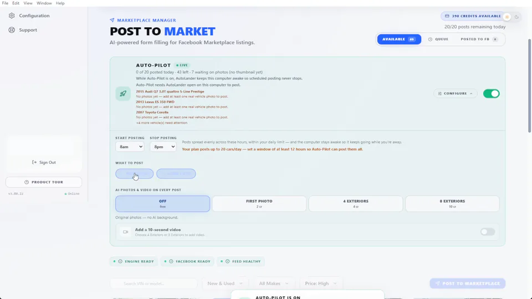This screenshot has height=299, width=532.
Task: Switch to the Queue tab
Action: point(438,39)
